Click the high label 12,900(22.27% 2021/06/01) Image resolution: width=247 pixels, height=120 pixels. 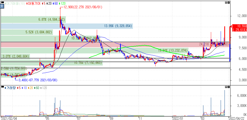point(83,7)
